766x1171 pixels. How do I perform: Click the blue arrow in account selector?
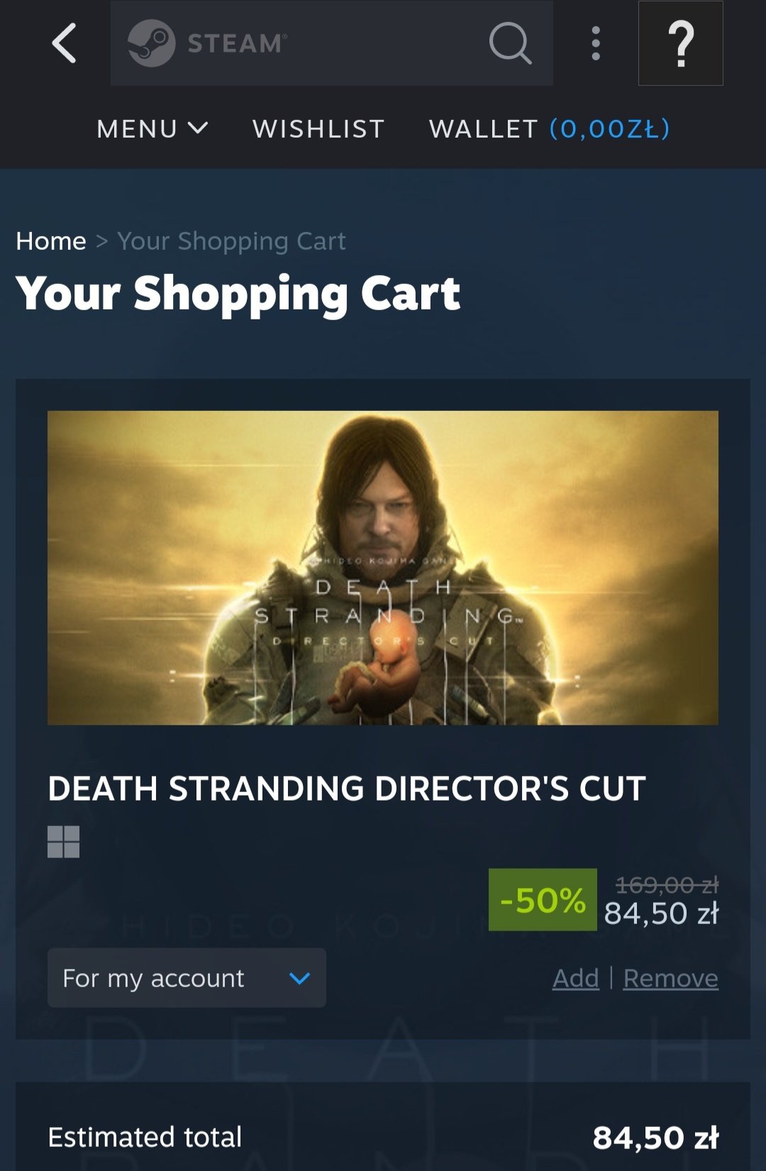click(300, 979)
